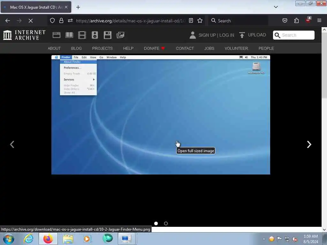Screen dimensions: 327x245
Task: Select the first carousel dot
Action: (x=156, y=224)
